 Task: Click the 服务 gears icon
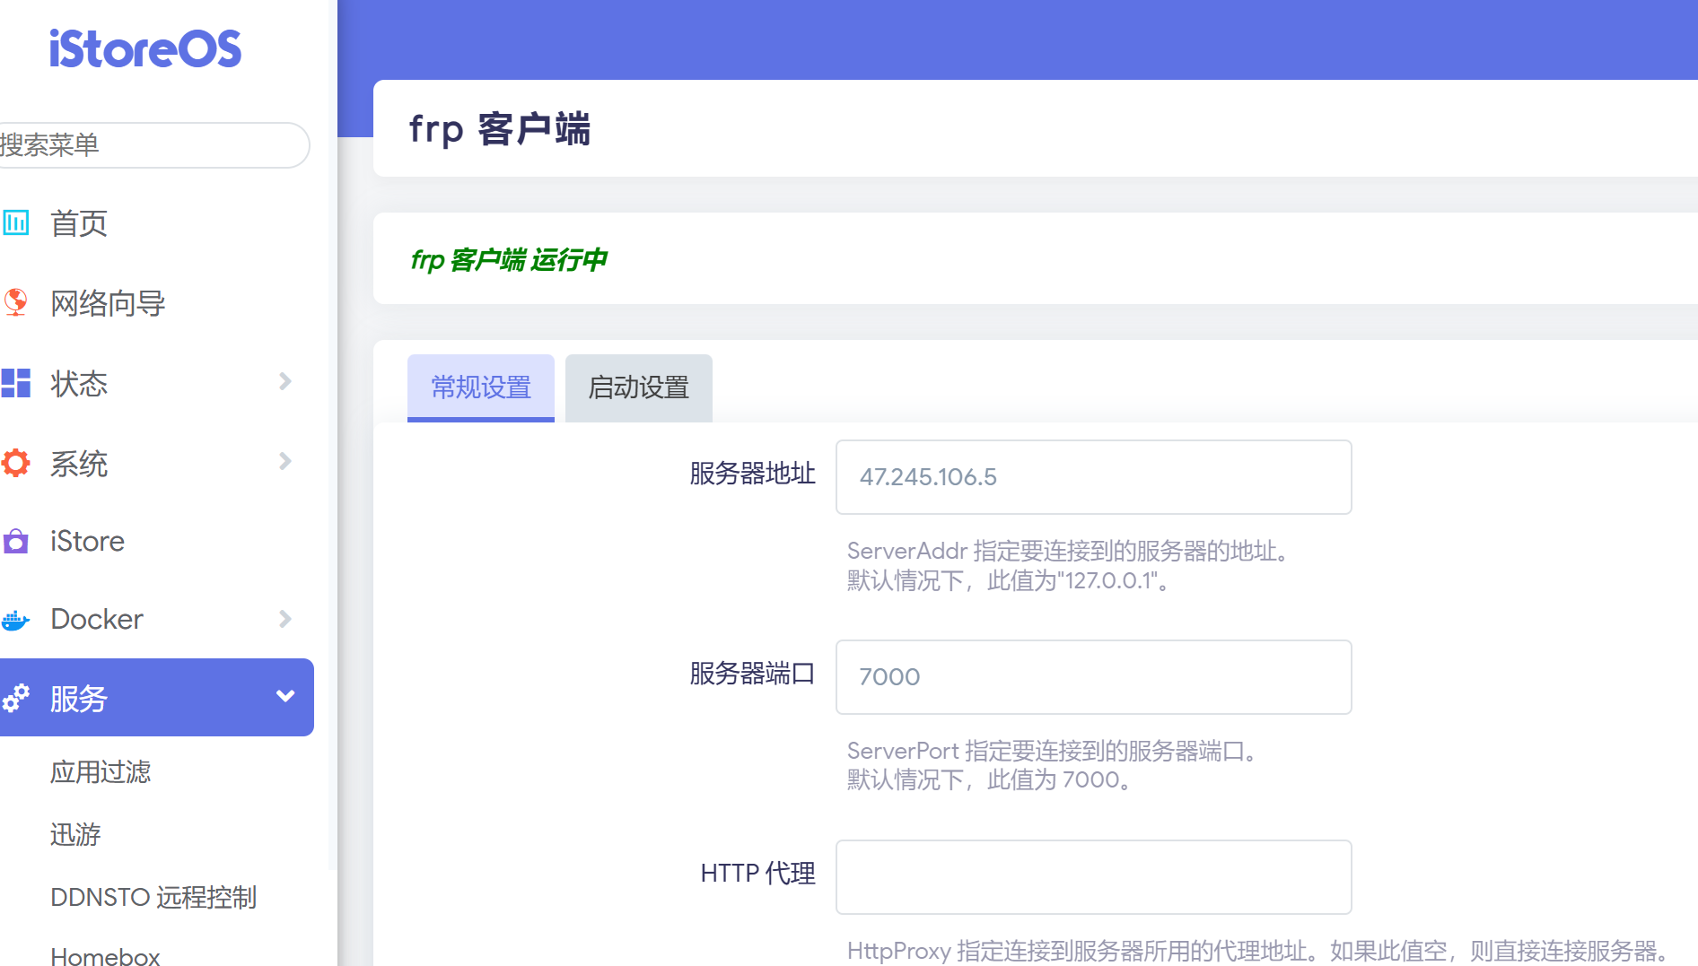tap(15, 698)
